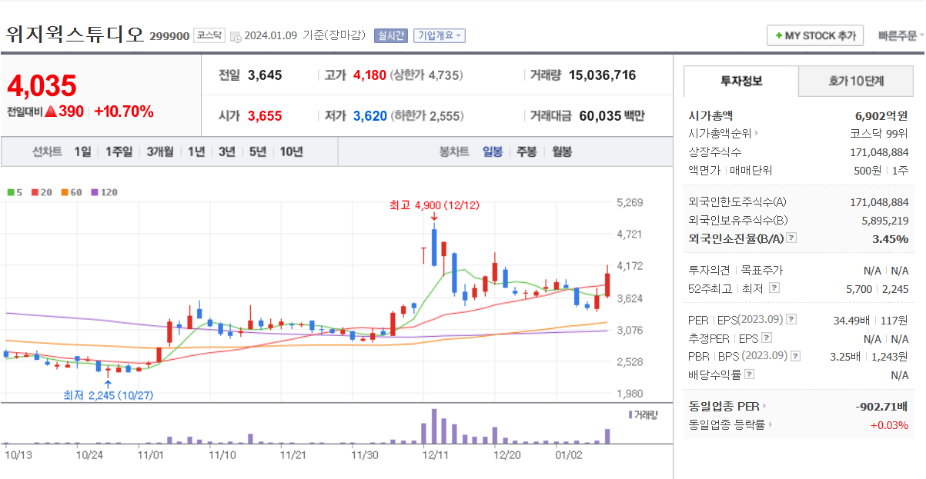Click the calendar icon beside 2024.01.09

coord(236,36)
